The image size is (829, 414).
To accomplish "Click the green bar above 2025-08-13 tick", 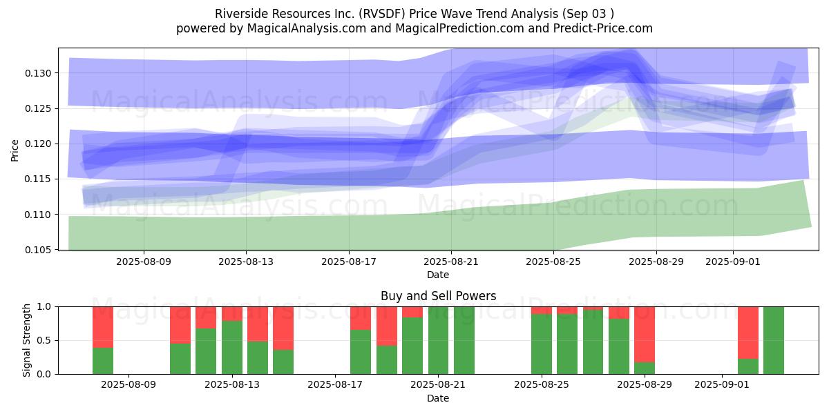I will pos(232,348).
